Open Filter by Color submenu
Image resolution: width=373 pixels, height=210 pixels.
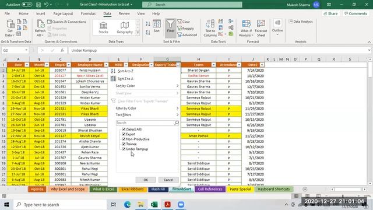(146, 108)
